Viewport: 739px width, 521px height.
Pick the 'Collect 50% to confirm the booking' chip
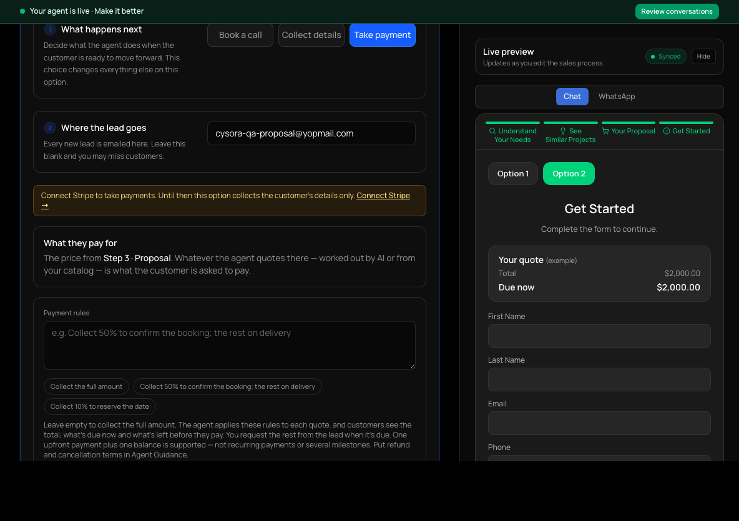[227, 386]
